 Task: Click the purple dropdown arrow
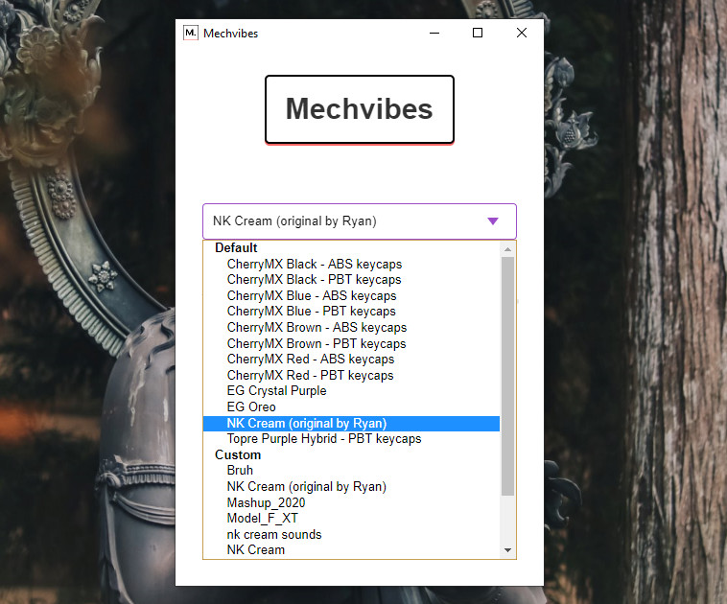click(493, 221)
